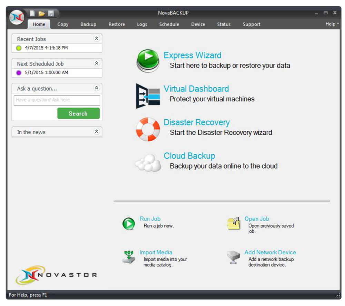Click 'Run a job now.' description
This screenshot has width=345, height=306.
point(159,226)
